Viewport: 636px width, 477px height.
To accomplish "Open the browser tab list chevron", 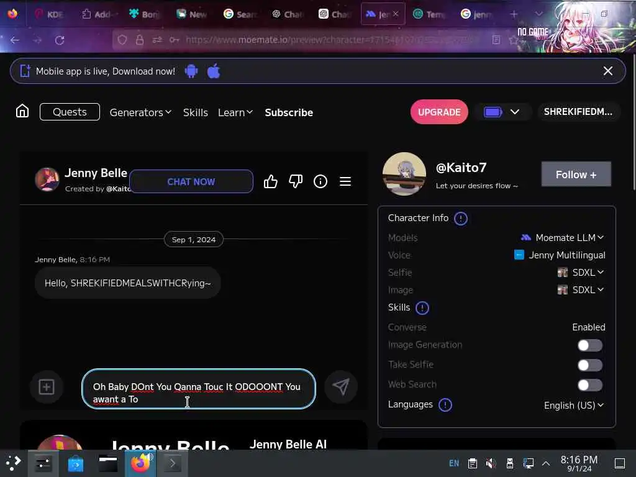I will point(538,14).
